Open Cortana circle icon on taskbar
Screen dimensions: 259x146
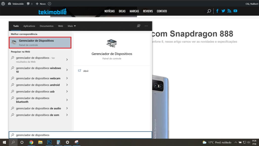(x=22, y=142)
